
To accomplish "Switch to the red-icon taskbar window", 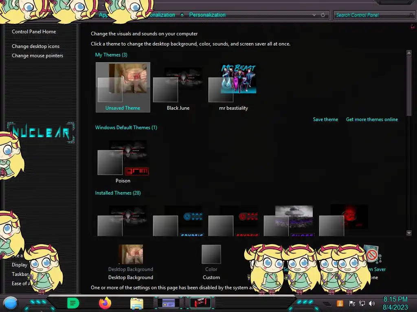I will [x=200, y=303].
